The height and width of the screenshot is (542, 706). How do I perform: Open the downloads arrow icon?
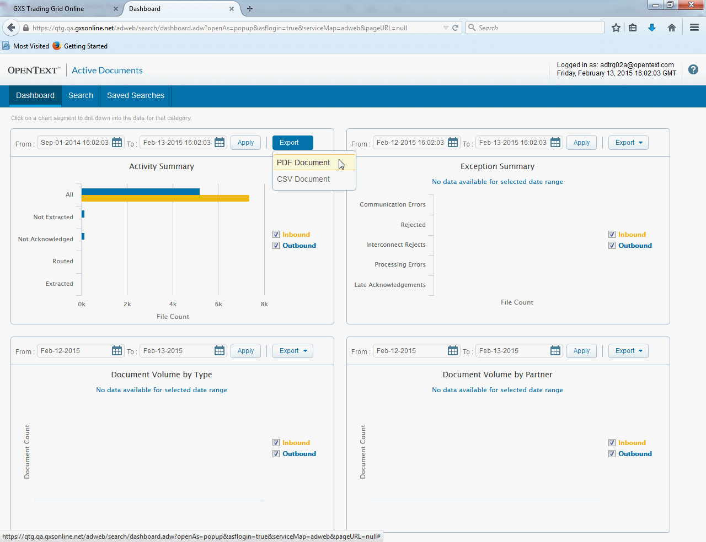pyautogui.click(x=652, y=28)
